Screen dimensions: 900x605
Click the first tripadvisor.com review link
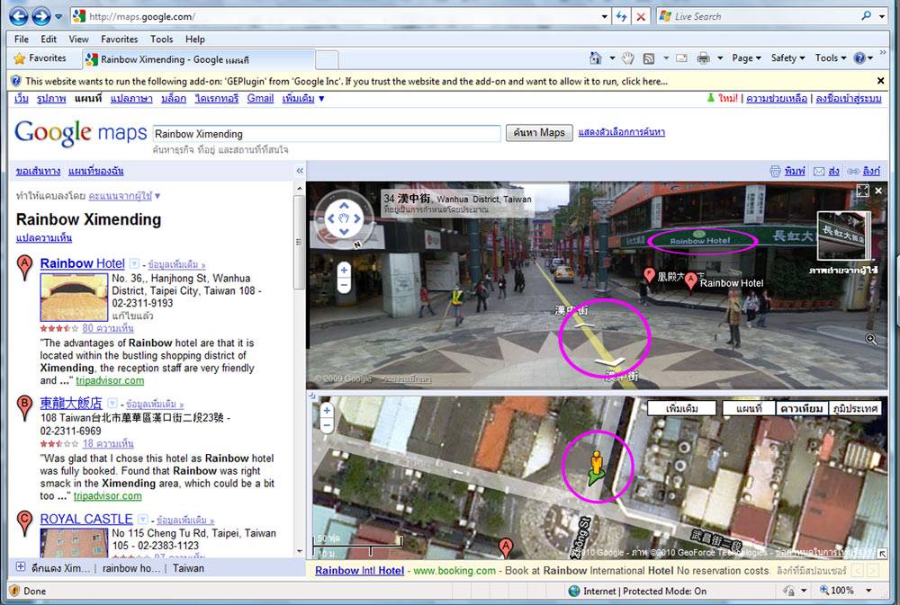[x=110, y=381]
